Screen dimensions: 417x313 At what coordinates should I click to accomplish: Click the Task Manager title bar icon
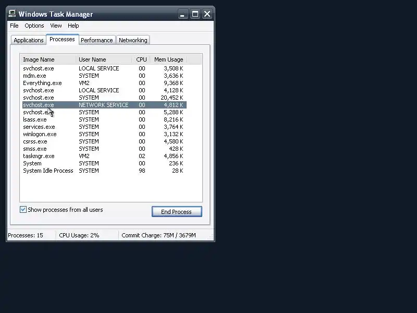pos(12,14)
